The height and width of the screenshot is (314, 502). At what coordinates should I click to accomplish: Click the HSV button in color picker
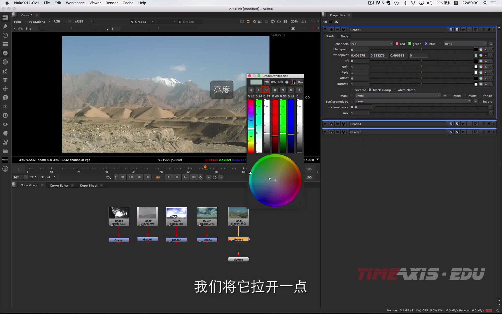(273, 82)
